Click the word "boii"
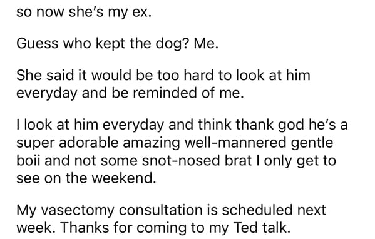 point(28,160)
